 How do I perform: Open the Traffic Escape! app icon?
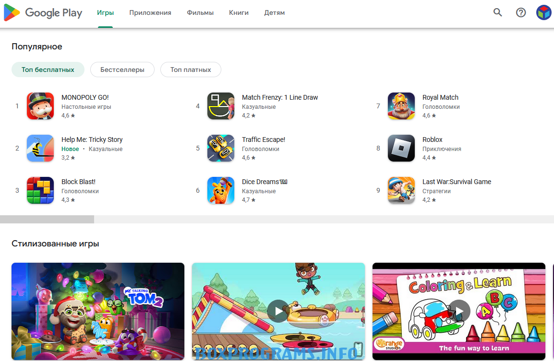(221, 148)
